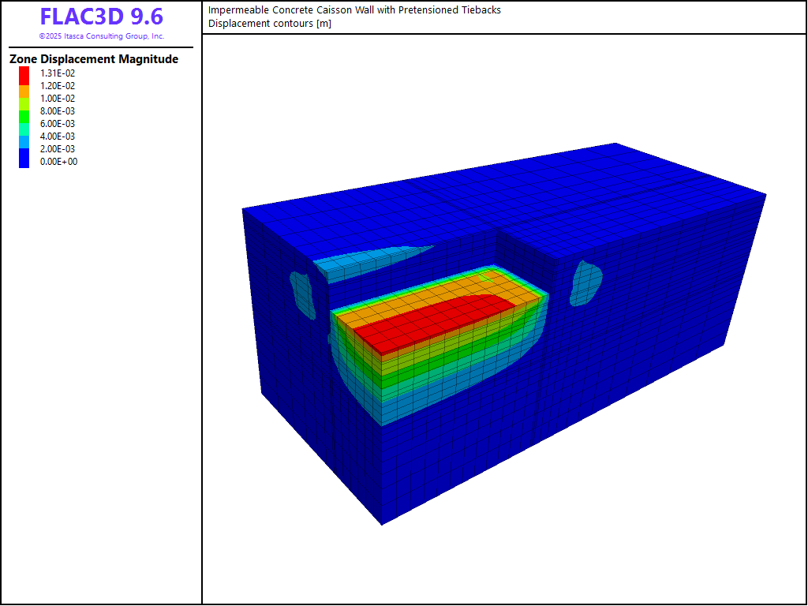Screen dimensions: 808x606
Task: Click the light blue patch on right wall
Action: click(585, 282)
